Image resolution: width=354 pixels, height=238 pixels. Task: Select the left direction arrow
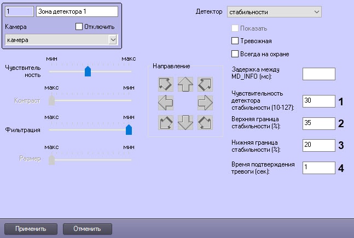(166, 103)
